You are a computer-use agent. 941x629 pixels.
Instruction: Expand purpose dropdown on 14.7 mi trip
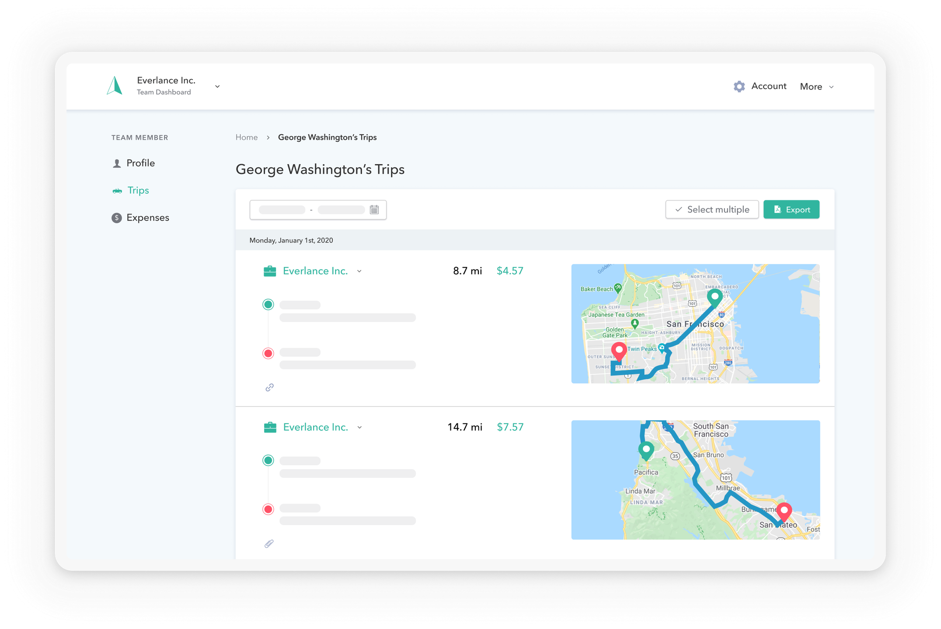pyautogui.click(x=359, y=428)
